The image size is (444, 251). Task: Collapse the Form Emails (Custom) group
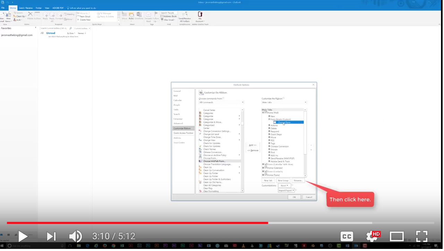pyautogui.click(x=269, y=119)
